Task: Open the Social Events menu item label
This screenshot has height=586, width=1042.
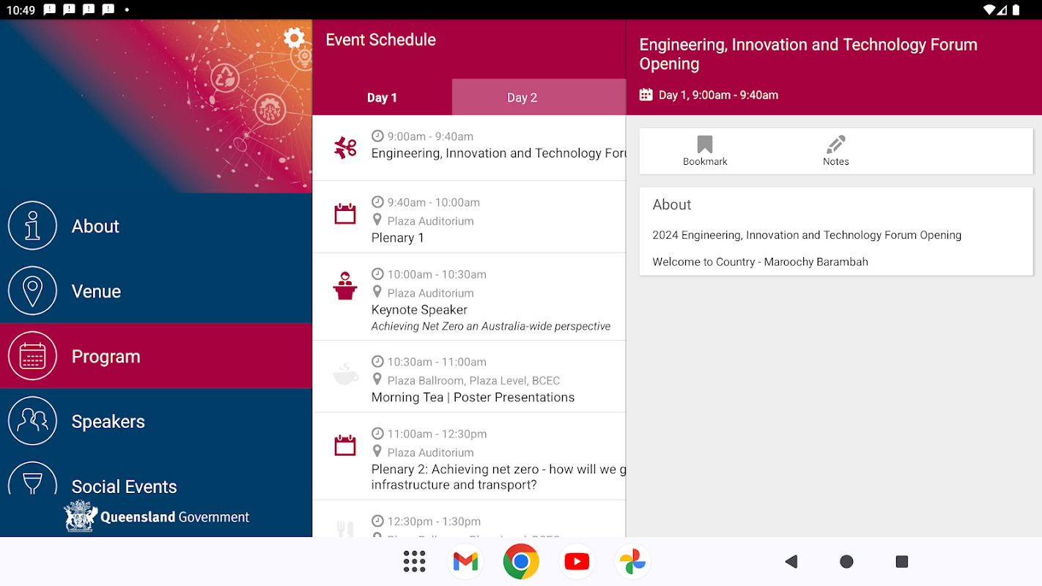Action: tap(124, 486)
